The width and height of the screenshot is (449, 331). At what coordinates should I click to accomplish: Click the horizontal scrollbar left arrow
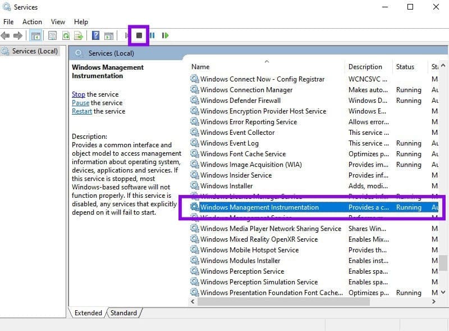193,301
